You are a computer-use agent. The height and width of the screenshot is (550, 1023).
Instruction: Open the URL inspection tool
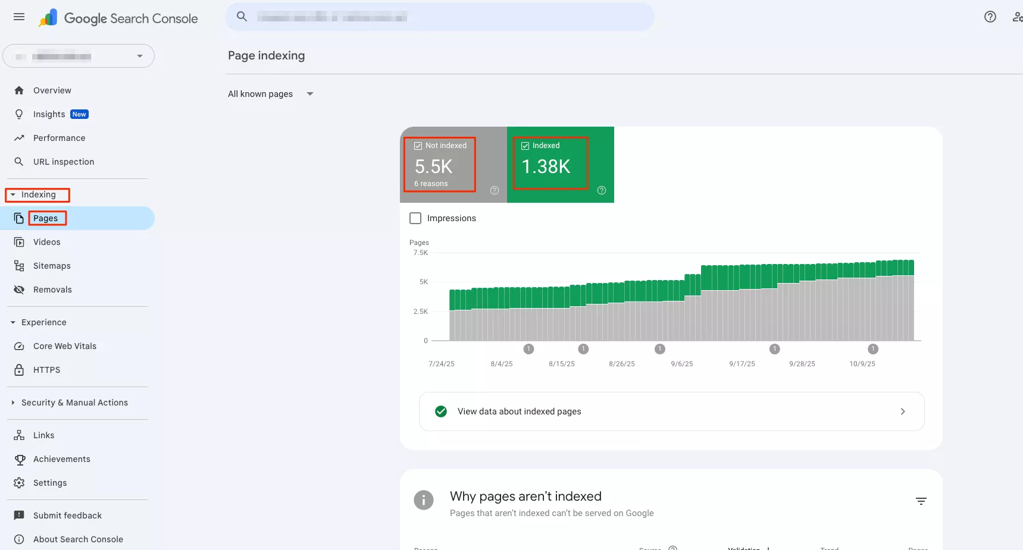(x=63, y=161)
